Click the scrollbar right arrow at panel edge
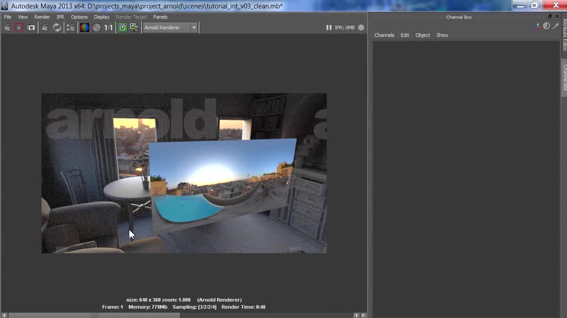 pos(363,315)
